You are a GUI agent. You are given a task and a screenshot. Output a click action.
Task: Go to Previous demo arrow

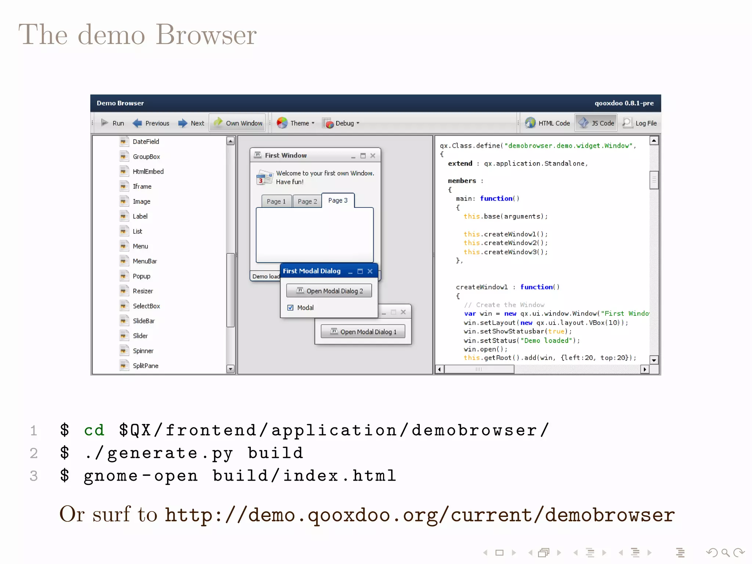point(137,123)
